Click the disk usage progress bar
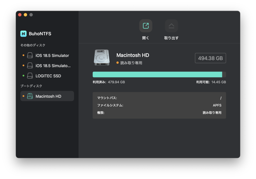 [159, 74]
